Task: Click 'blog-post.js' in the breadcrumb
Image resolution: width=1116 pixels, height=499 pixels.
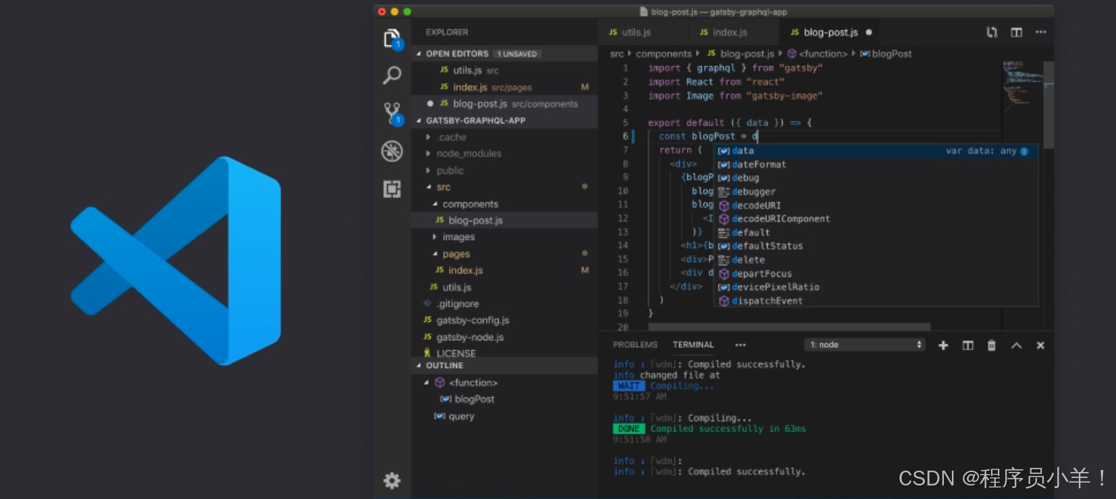Action: click(747, 54)
